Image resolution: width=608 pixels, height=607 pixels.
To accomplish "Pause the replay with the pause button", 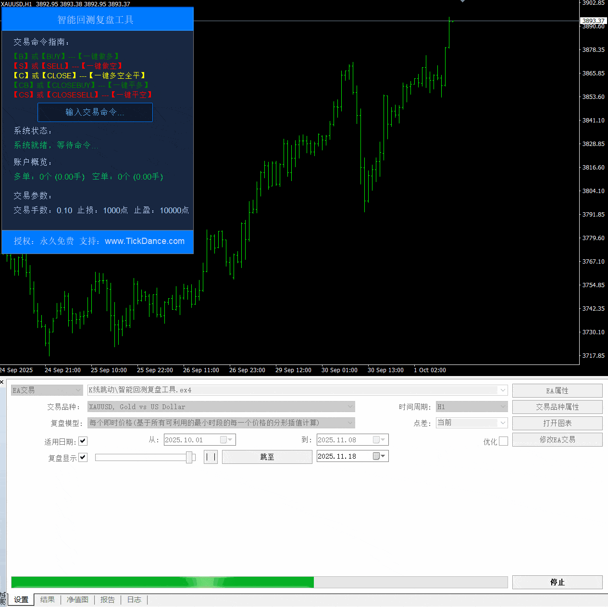I will [x=211, y=457].
